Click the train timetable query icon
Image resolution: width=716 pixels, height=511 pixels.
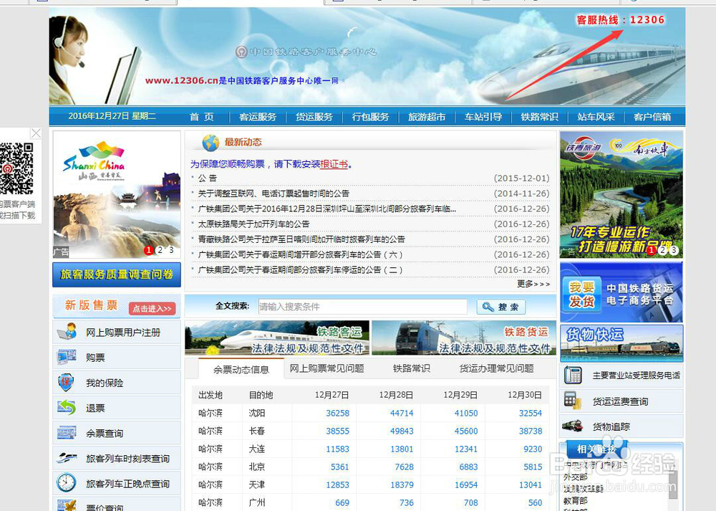[x=67, y=457]
